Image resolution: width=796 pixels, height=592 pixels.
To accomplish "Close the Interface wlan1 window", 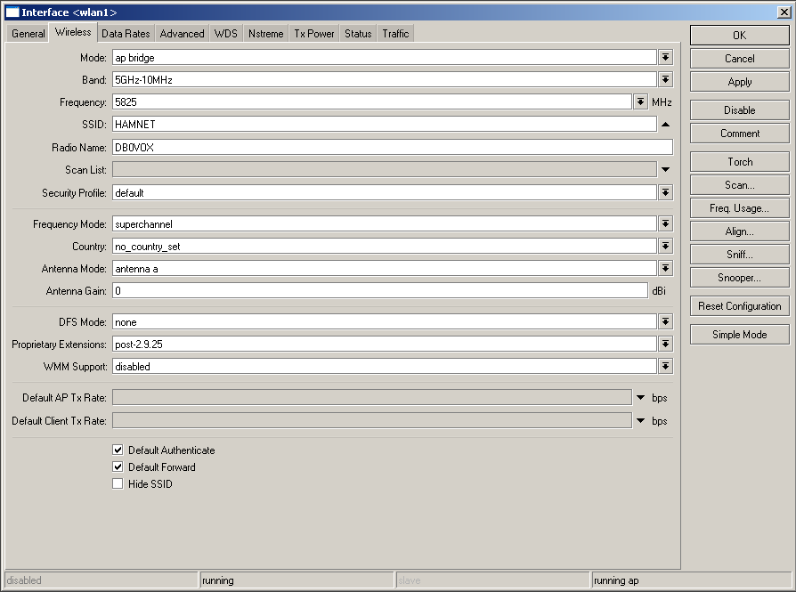I will pyautogui.click(x=783, y=12).
